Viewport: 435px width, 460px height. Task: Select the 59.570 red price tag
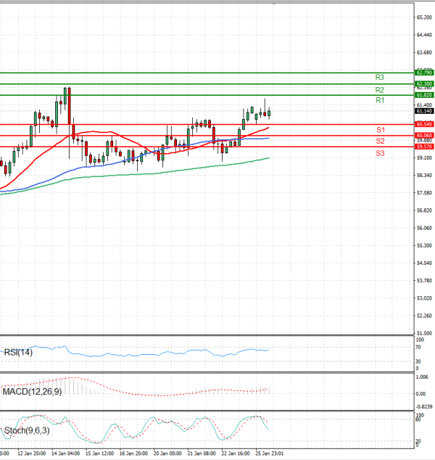coord(424,147)
